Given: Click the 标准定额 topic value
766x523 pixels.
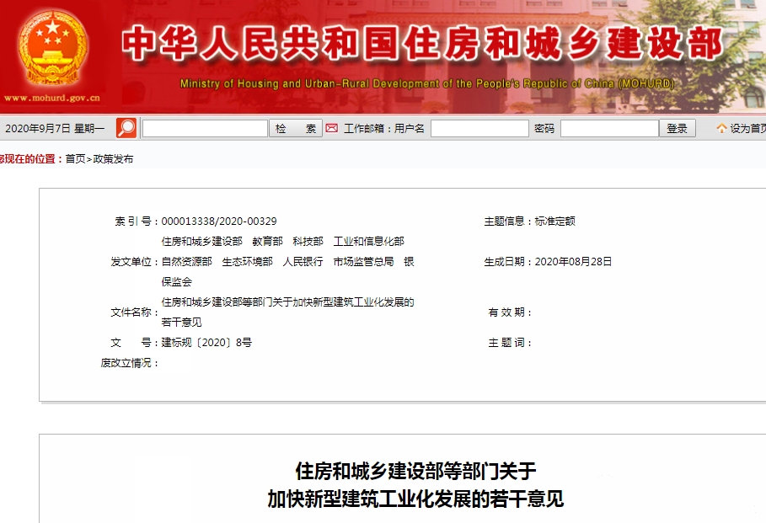Looking at the screenshot, I should [x=554, y=221].
